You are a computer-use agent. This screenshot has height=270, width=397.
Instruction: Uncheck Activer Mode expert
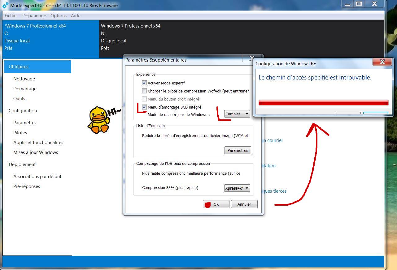144,83
